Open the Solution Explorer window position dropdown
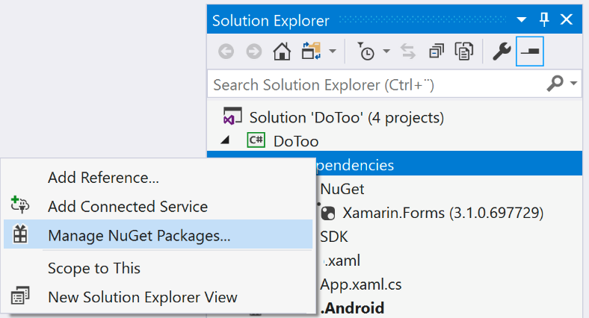Screen dimensions: 589x318 (x=522, y=19)
